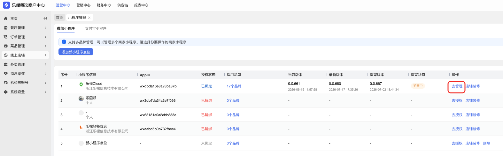Click the 小程序信息 column header
This screenshot has width=503, height=156.
click(x=87, y=75)
